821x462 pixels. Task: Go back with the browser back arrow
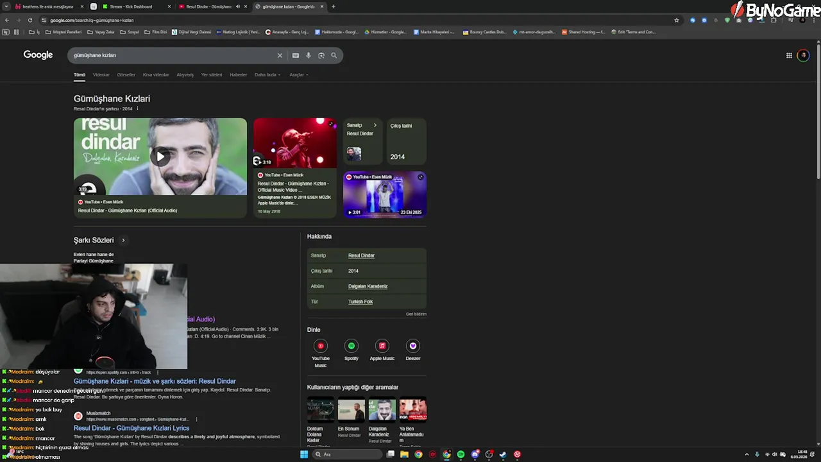click(x=7, y=20)
